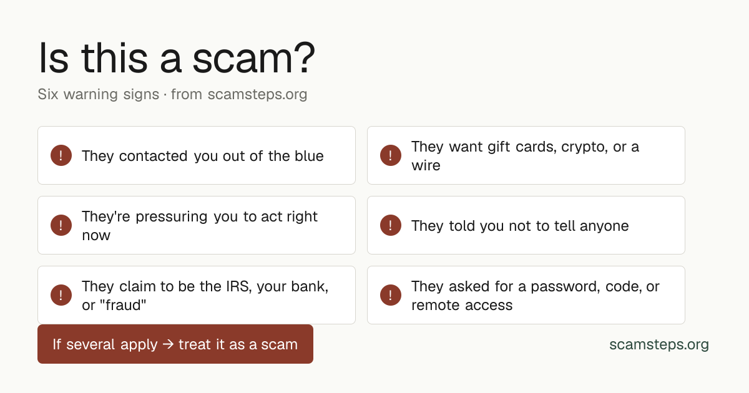749x393 pixels.
Task: Click subtitle "Six warning signs · from scamsteps.org"
Action: tap(172, 94)
